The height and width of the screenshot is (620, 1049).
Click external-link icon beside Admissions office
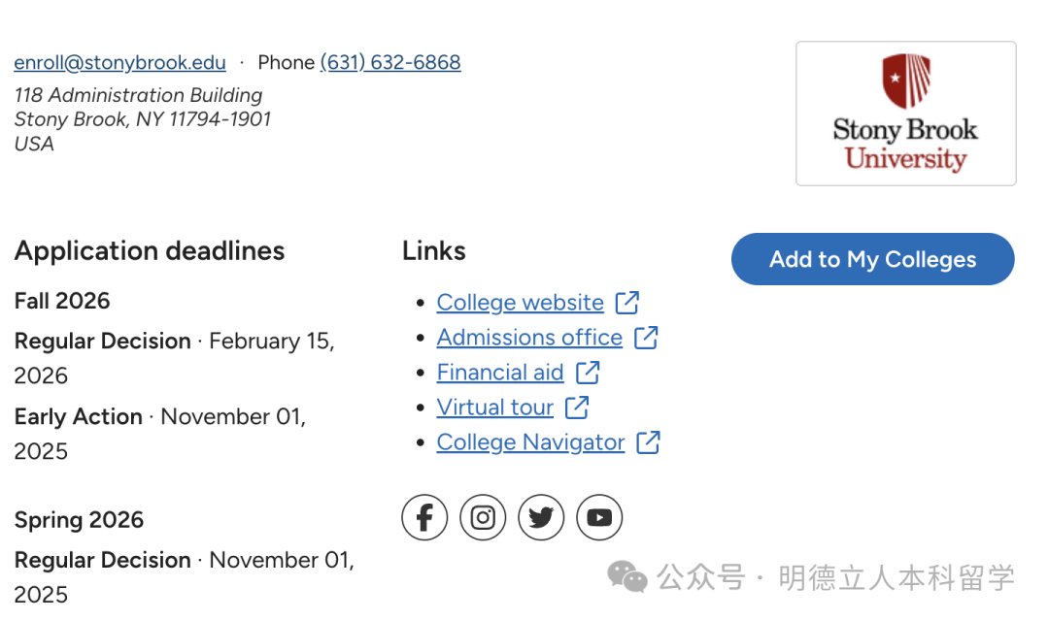point(646,338)
